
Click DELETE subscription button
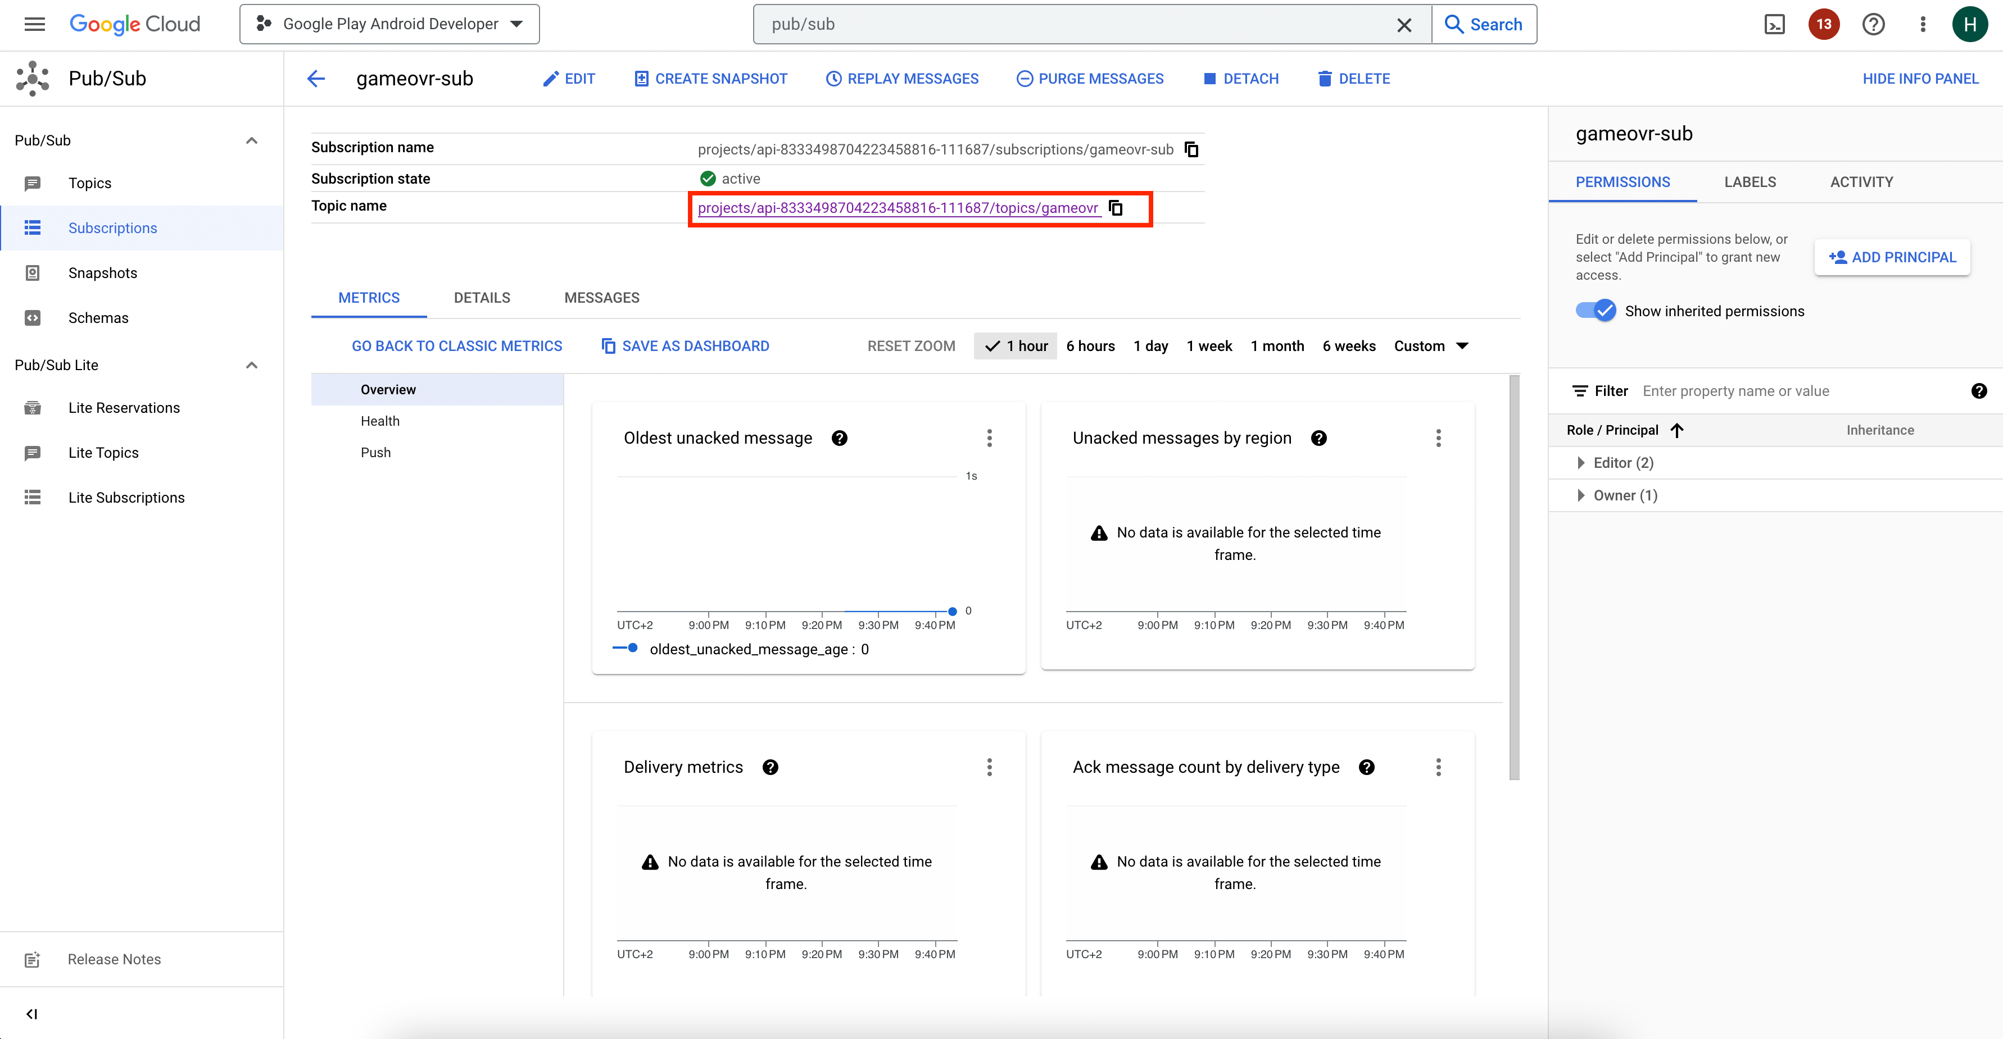coord(1354,79)
